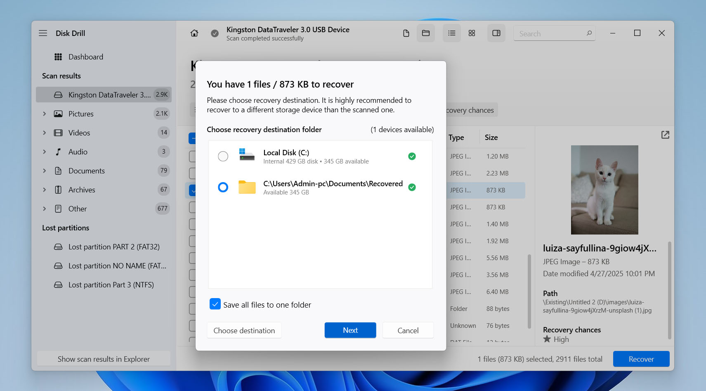Click the white kitten preview thumbnail
Screen dimensions: 706x391
[x=604, y=190]
